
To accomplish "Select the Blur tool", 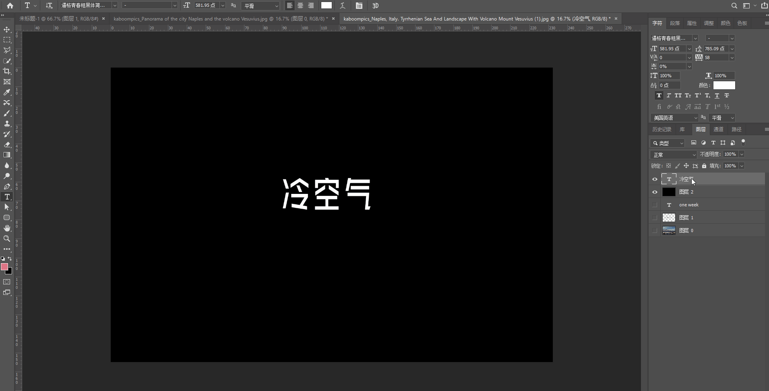I will 7,165.
